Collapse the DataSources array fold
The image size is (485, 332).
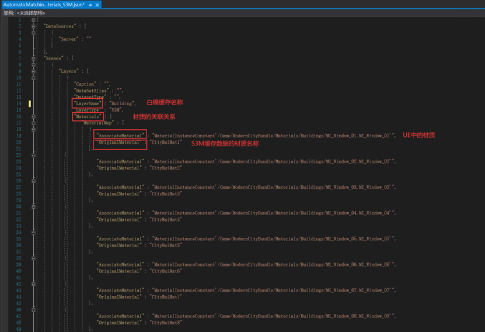(33, 26)
